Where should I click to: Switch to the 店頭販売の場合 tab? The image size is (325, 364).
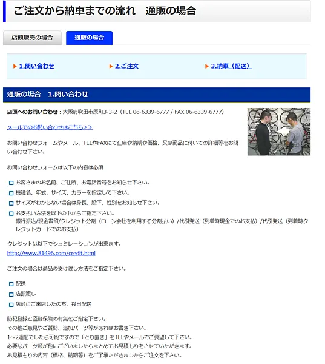click(x=32, y=38)
